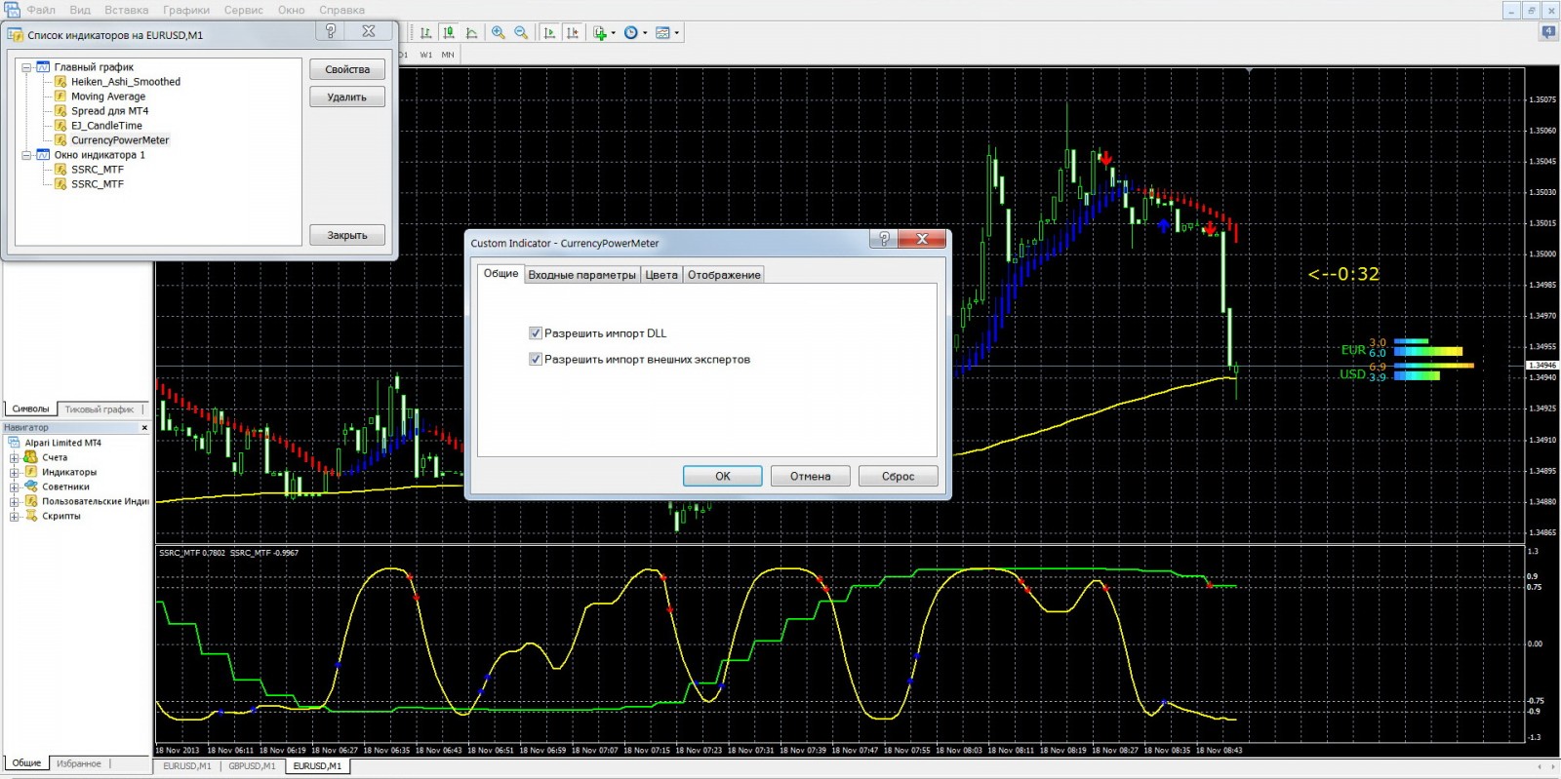Screen dimensions: 1561x779
Task: Select the CurrencyPowerMeter tree row
Action: 120,140
